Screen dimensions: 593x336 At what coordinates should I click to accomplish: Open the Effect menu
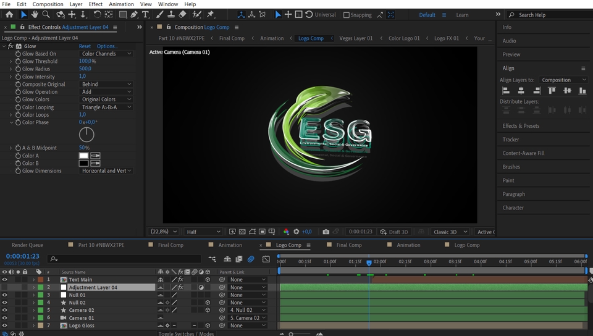click(x=95, y=4)
